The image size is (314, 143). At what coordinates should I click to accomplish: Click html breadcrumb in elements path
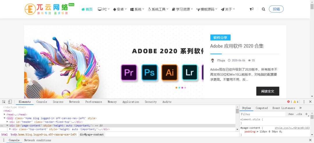tap(4, 134)
